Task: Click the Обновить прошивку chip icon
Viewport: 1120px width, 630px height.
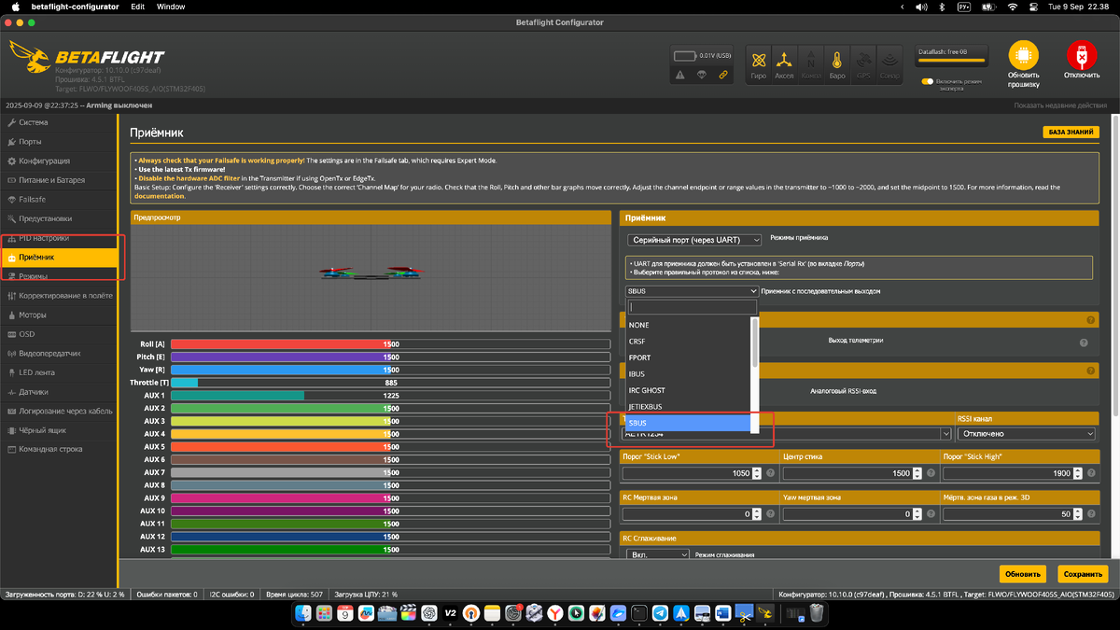Action: pos(1023,55)
